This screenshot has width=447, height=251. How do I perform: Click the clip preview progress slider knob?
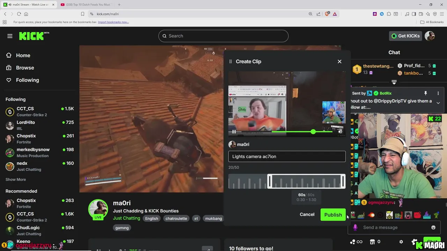(313, 131)
